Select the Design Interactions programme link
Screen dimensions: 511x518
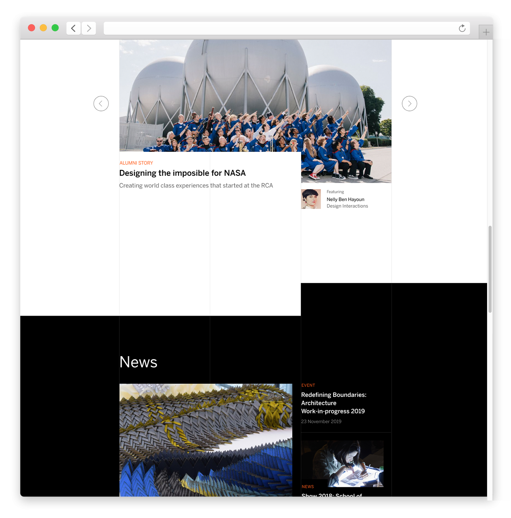(x=347, y=206)
